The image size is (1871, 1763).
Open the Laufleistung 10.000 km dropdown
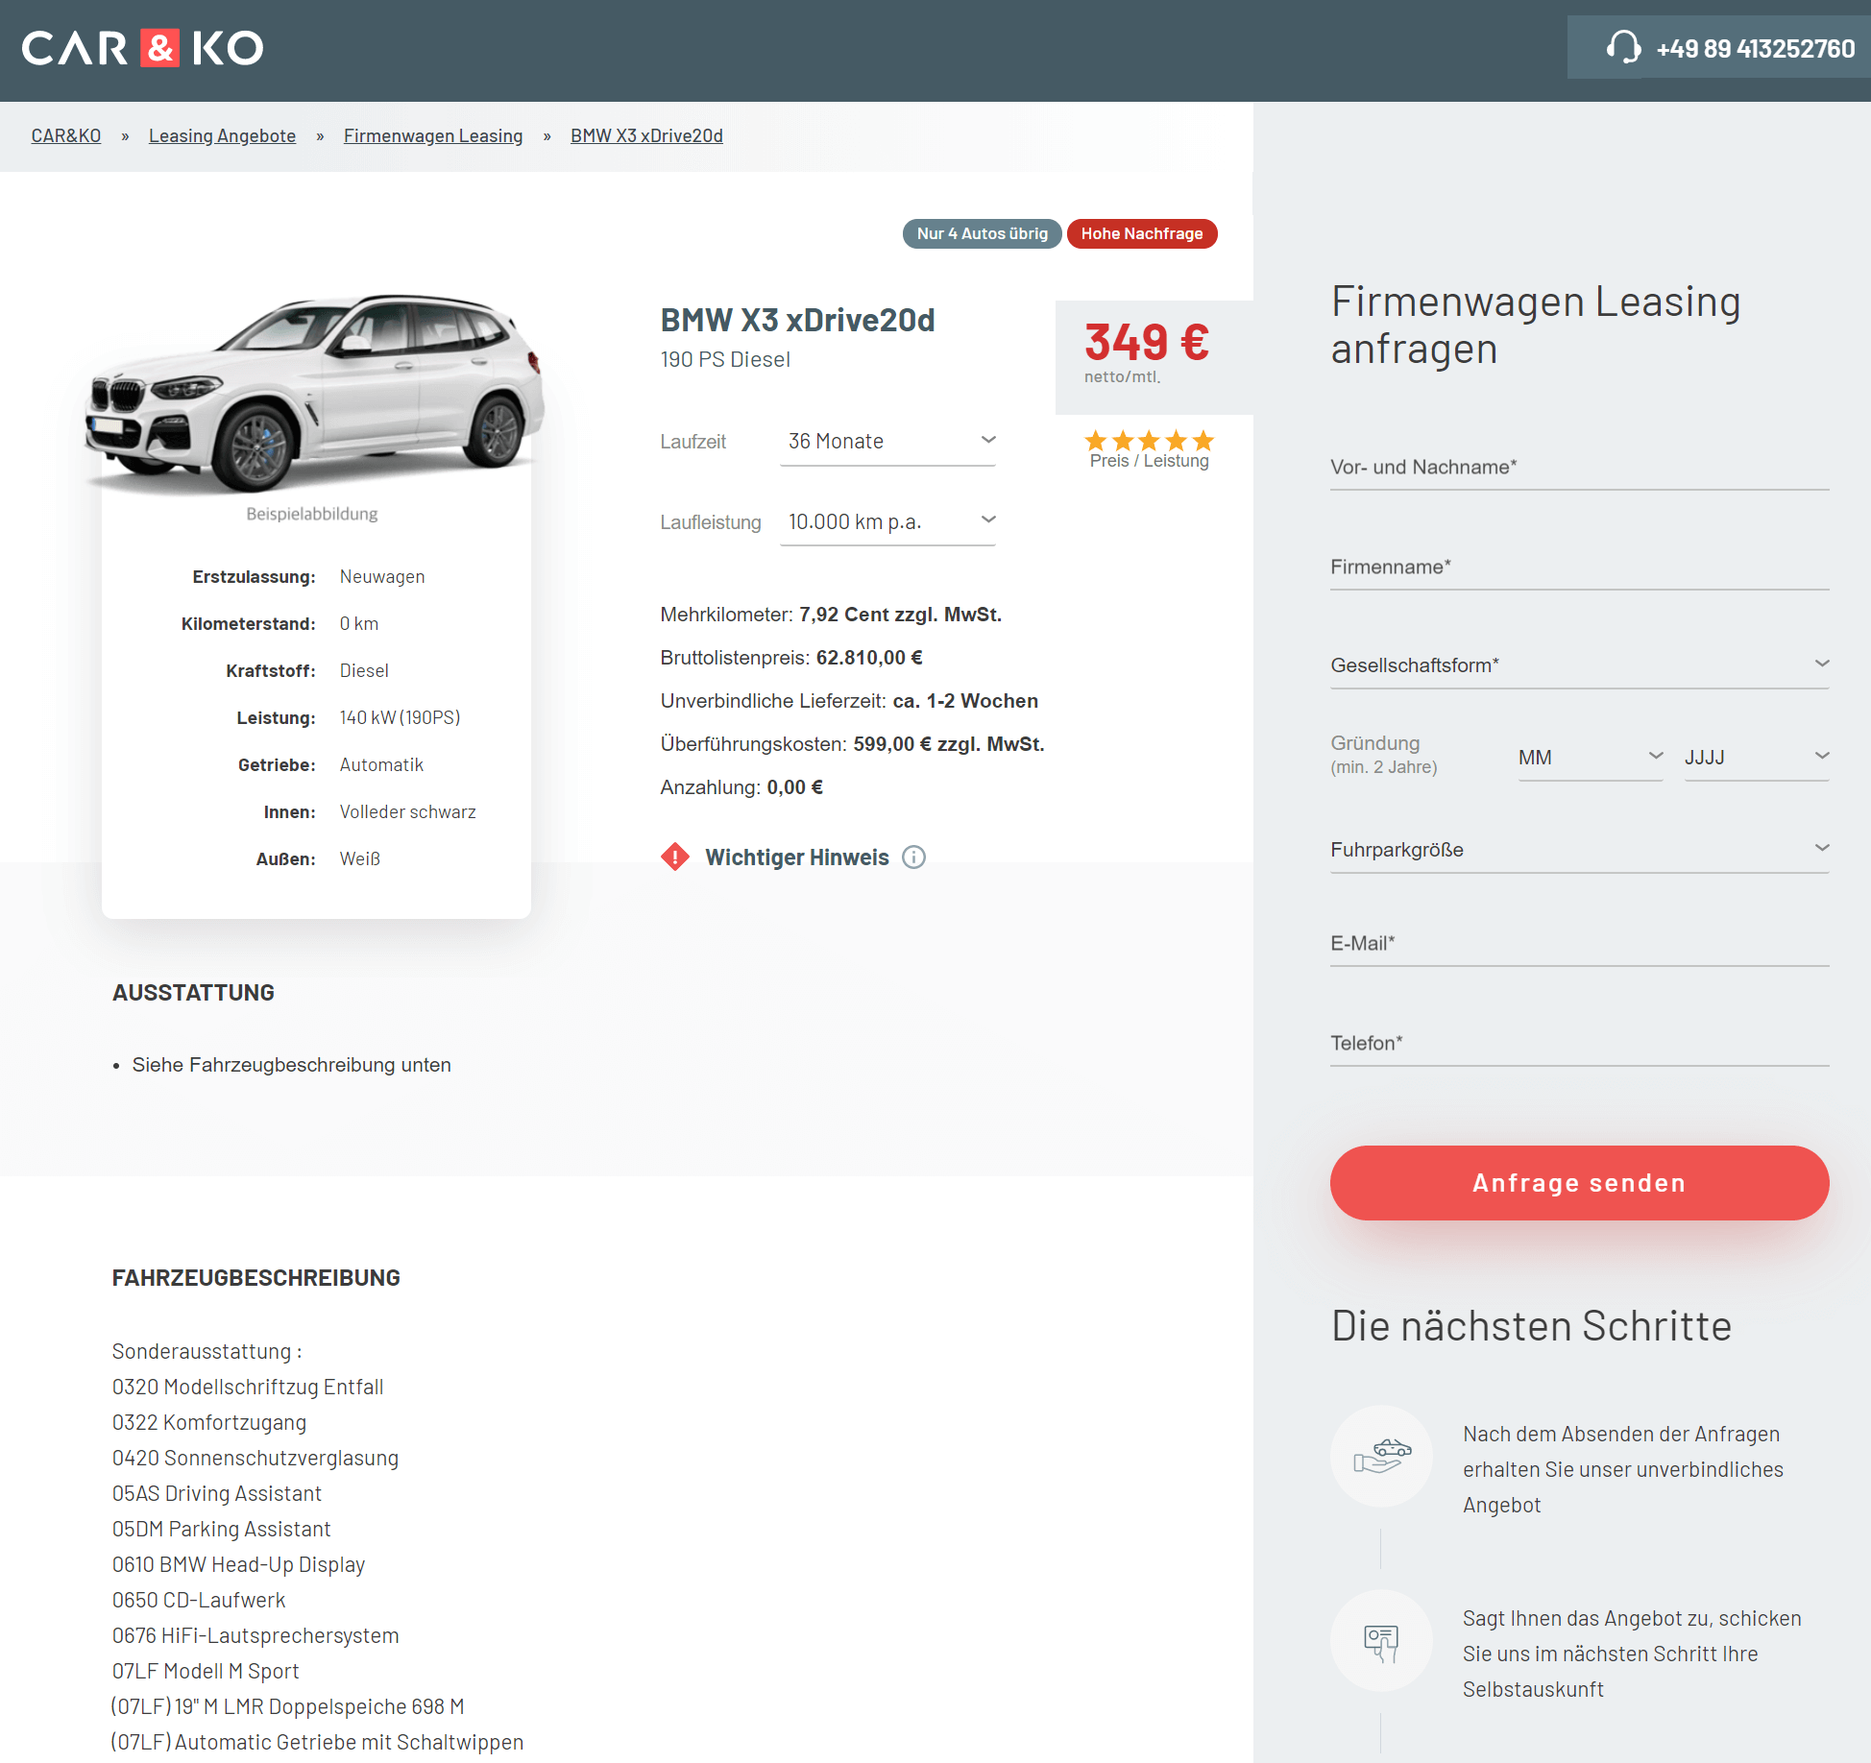click(887, 521)
